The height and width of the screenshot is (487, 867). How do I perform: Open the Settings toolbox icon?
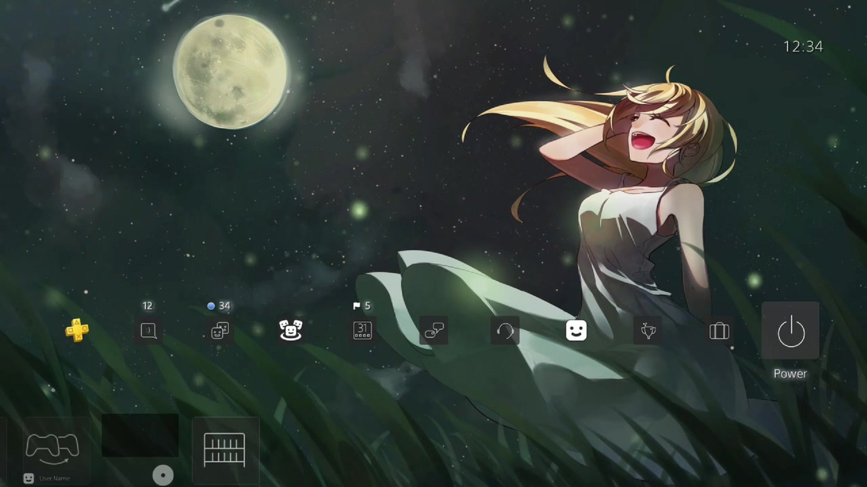[x=719, y=331]
